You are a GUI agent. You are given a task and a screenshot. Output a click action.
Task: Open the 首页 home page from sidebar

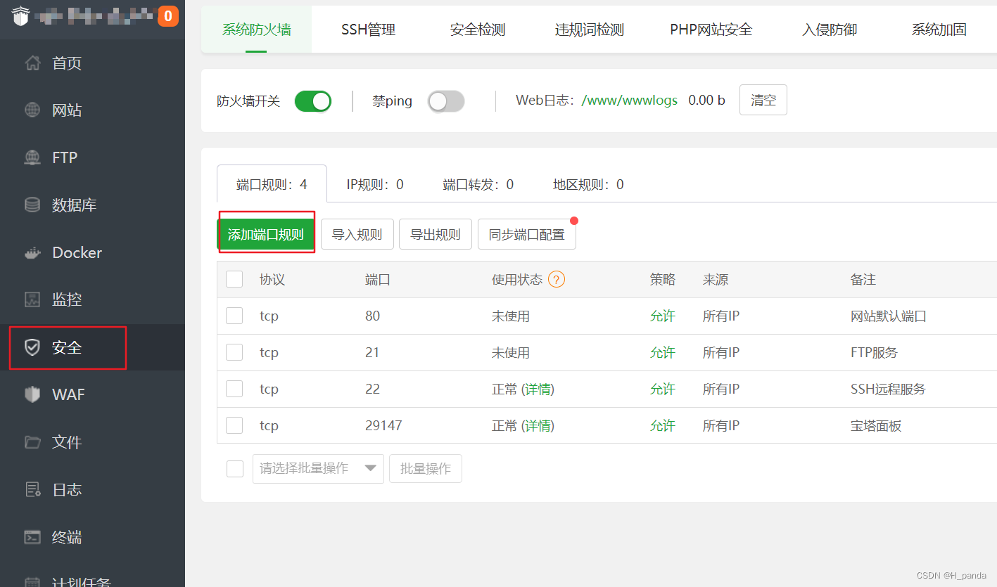(66, 63)
